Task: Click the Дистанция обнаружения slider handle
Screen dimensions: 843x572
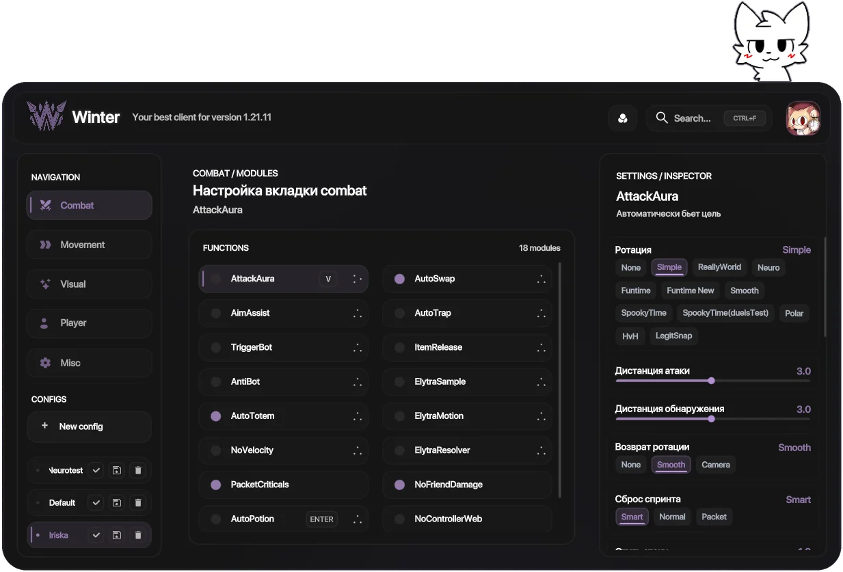Action: click(x=712, y=419)
